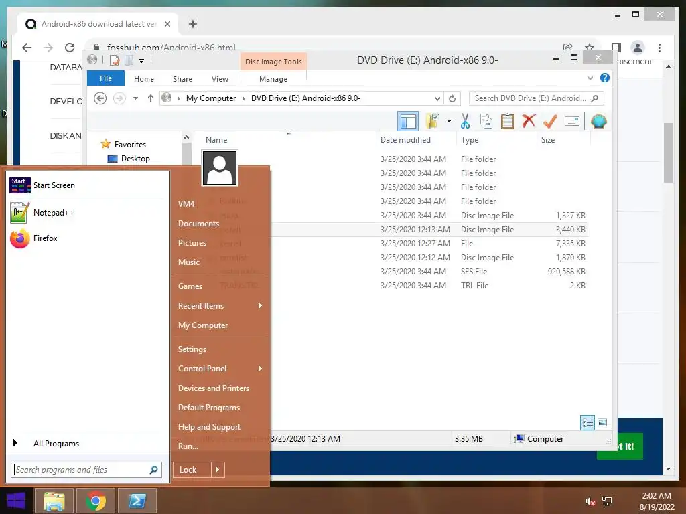Open the View ribbon tab
This screenshot has width=686, height=514.
click(x=220, y=79)
